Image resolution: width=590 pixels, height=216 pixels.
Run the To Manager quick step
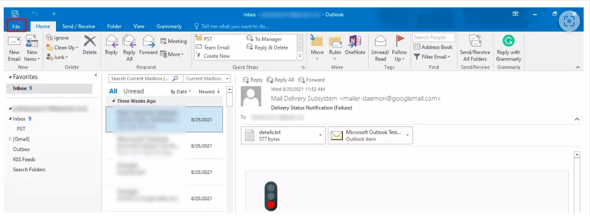(264, 38)
